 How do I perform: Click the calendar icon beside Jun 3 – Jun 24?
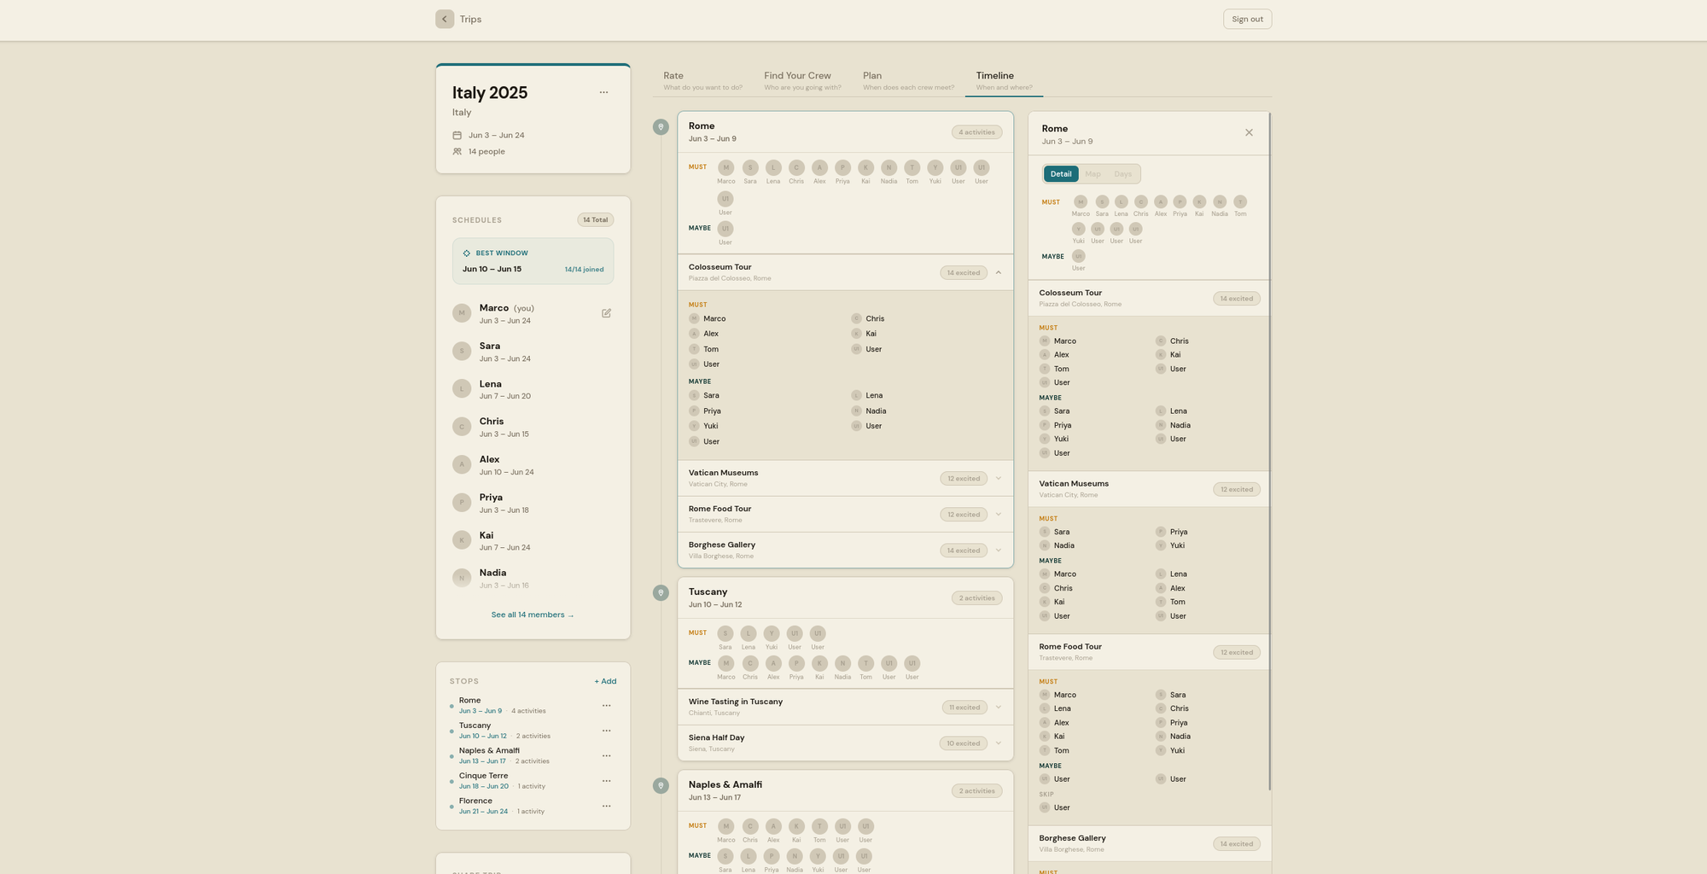(x=457, y=135)
